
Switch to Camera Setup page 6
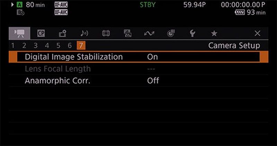pyautogui.click(x=70, y=45)
